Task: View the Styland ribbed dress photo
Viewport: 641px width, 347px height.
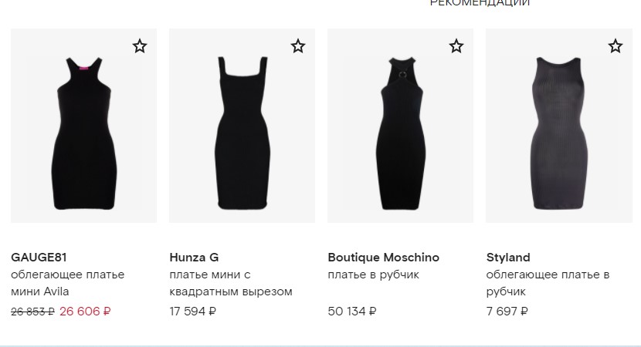Action: click(559, 126)
